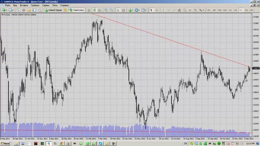
Task: Click the taskbar clock showing 12:13 PM
Action: tap(250, 144)
